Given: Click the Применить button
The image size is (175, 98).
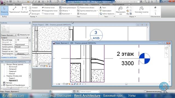Looking at the screenshot, I should click(26, 57).
